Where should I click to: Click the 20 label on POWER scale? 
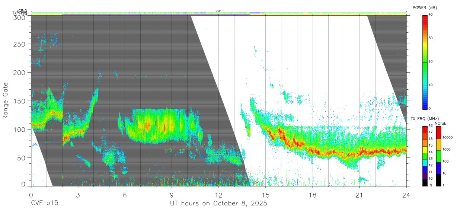click(431, 61)
